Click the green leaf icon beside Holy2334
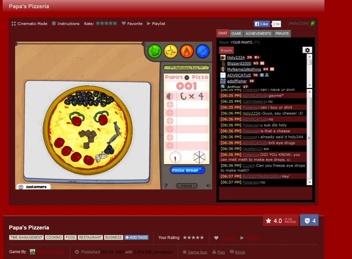 (313, 23)
